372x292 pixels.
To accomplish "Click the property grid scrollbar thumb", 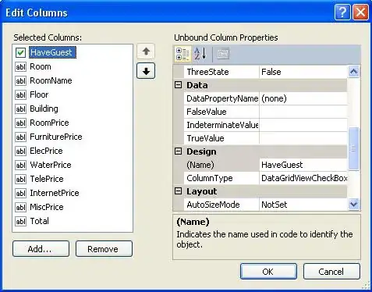I will (353, 148).
